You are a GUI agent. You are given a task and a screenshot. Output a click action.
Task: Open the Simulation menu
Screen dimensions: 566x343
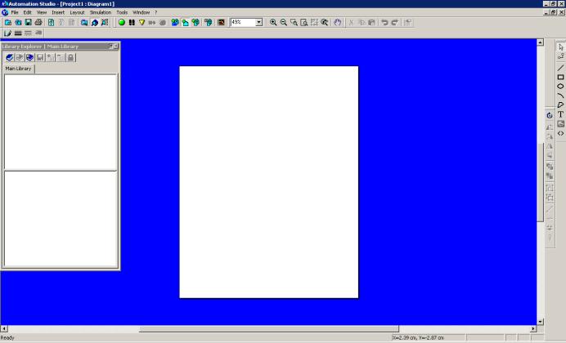tap(101, 12)
